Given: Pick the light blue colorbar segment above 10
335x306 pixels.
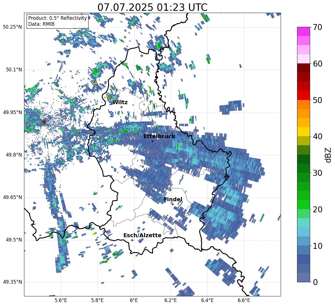Looking at the screenshot, I should click(303, 241).
